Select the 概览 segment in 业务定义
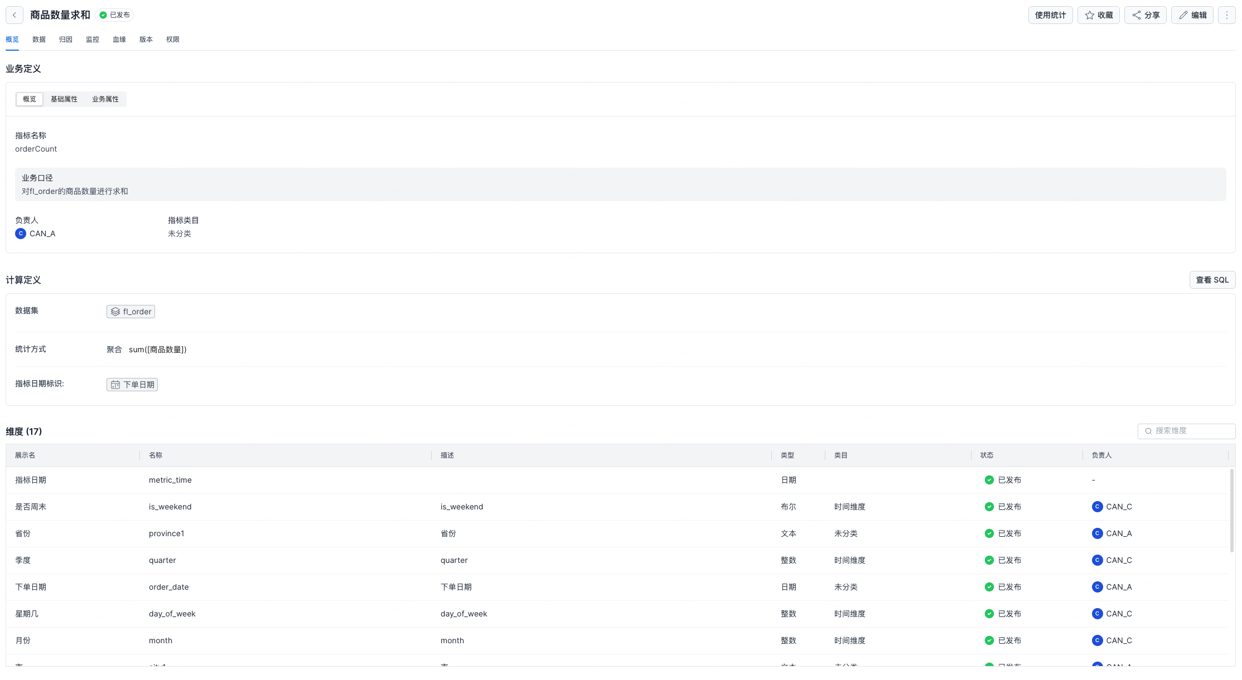Image resolution: width=1242 pixels, height=680 pixels. pyautogui.click(x=30, y=99)
